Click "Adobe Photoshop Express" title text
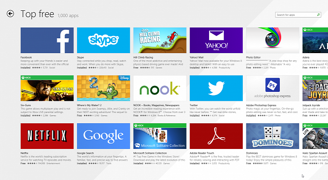328x180 pixels. 261,105
